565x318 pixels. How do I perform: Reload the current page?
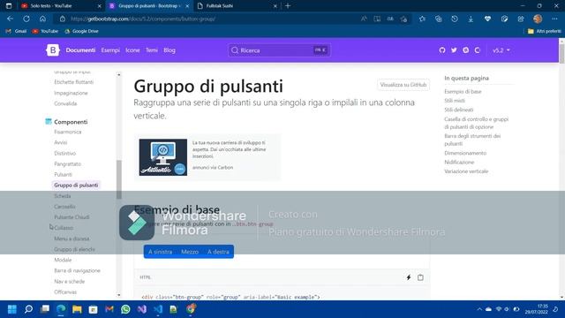(26, 19)
